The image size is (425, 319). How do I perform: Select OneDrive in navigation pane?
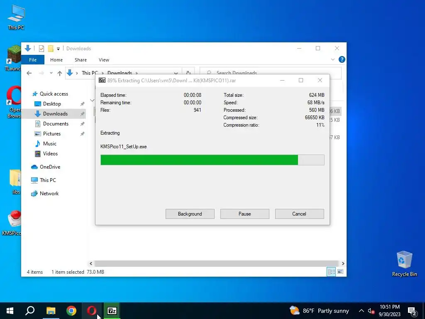50,167
